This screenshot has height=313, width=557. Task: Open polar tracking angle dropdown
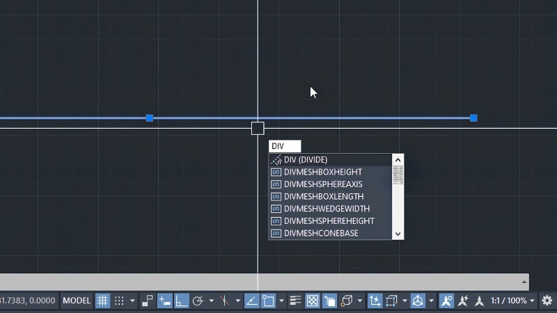(212, 301)
